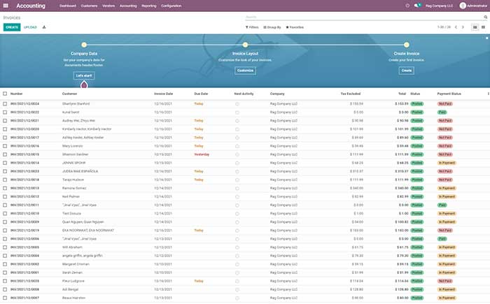Click the CREATE button

click(12, 27)
